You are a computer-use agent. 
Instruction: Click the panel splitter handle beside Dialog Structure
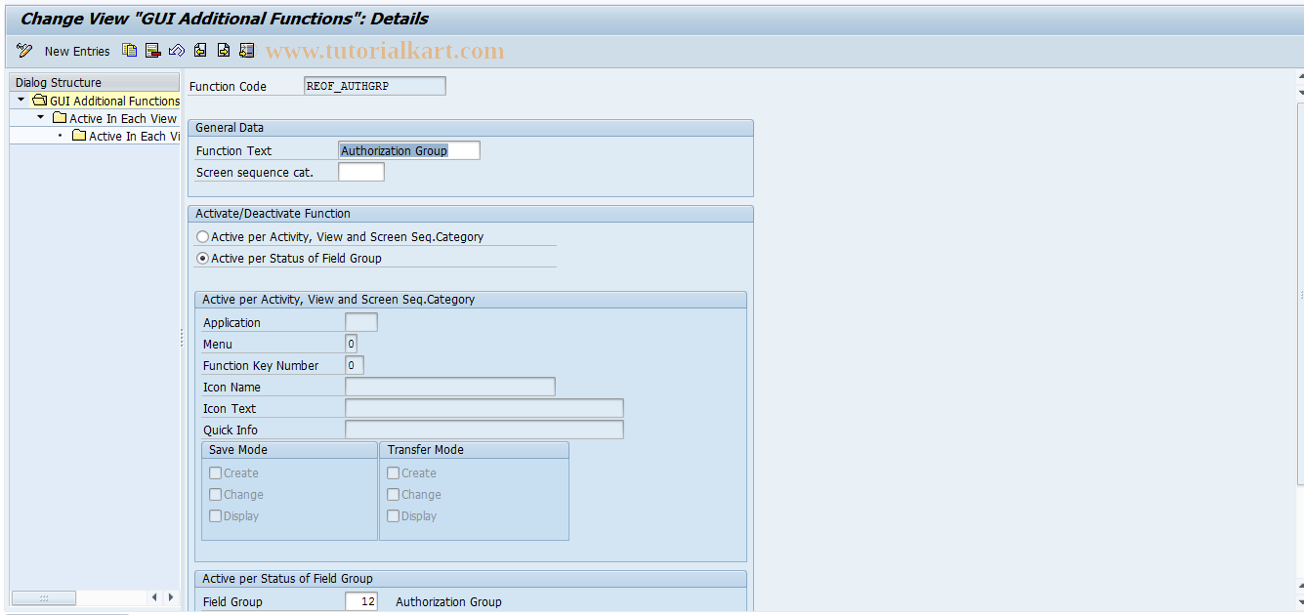click(x=181, y=338)
